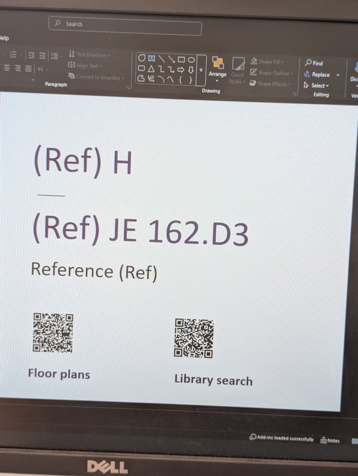Open the Arrange menu
The image size is (358, 476).
(x=218, y=69)
